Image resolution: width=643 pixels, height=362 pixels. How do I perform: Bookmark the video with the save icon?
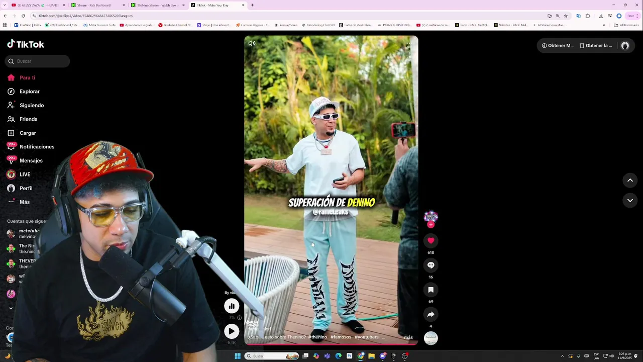431,290
